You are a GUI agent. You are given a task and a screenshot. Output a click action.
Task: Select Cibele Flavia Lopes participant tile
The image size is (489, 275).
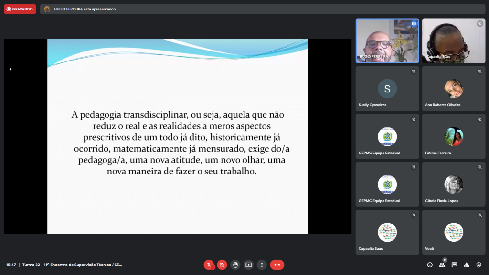[x=453, y=184]
